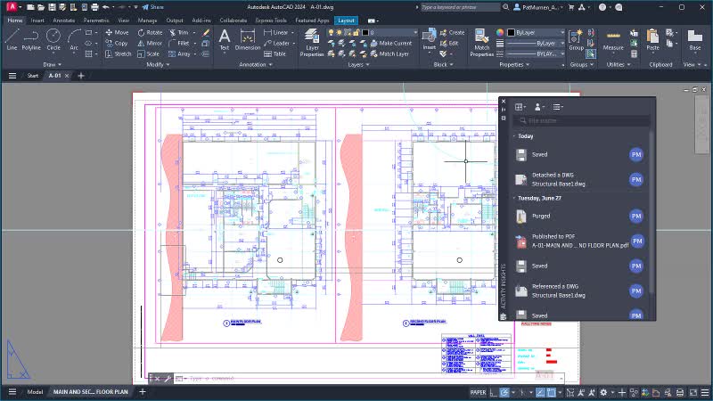Expand the Modify panel dropdown
Viewport: 713px width, 401px height.
coord(158,64)
